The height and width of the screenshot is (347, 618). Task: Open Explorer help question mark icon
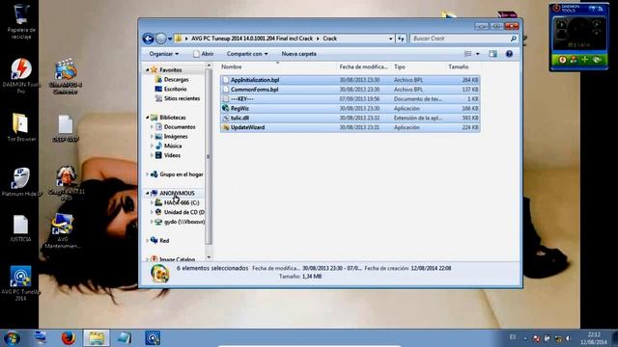tap(509, 54)
